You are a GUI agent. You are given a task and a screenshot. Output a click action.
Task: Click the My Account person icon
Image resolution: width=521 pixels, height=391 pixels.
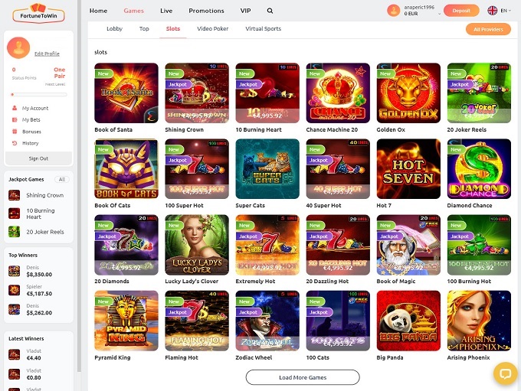[15, 108]
